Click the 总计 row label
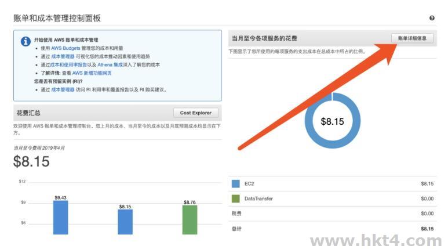448x249 pixels. (x=236, y=229)
